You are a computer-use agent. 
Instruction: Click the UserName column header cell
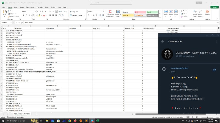57,28
